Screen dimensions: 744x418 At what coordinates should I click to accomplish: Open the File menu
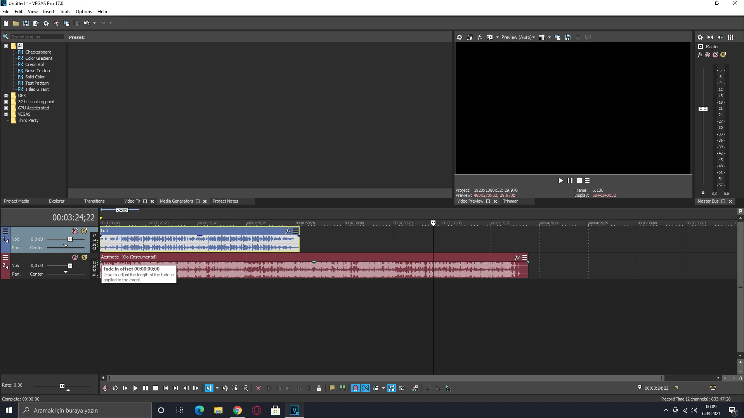6,12
